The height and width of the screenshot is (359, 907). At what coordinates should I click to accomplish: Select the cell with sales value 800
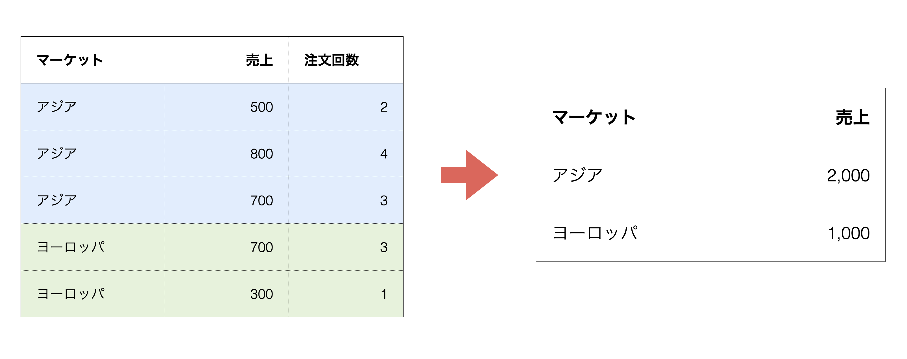261,154
